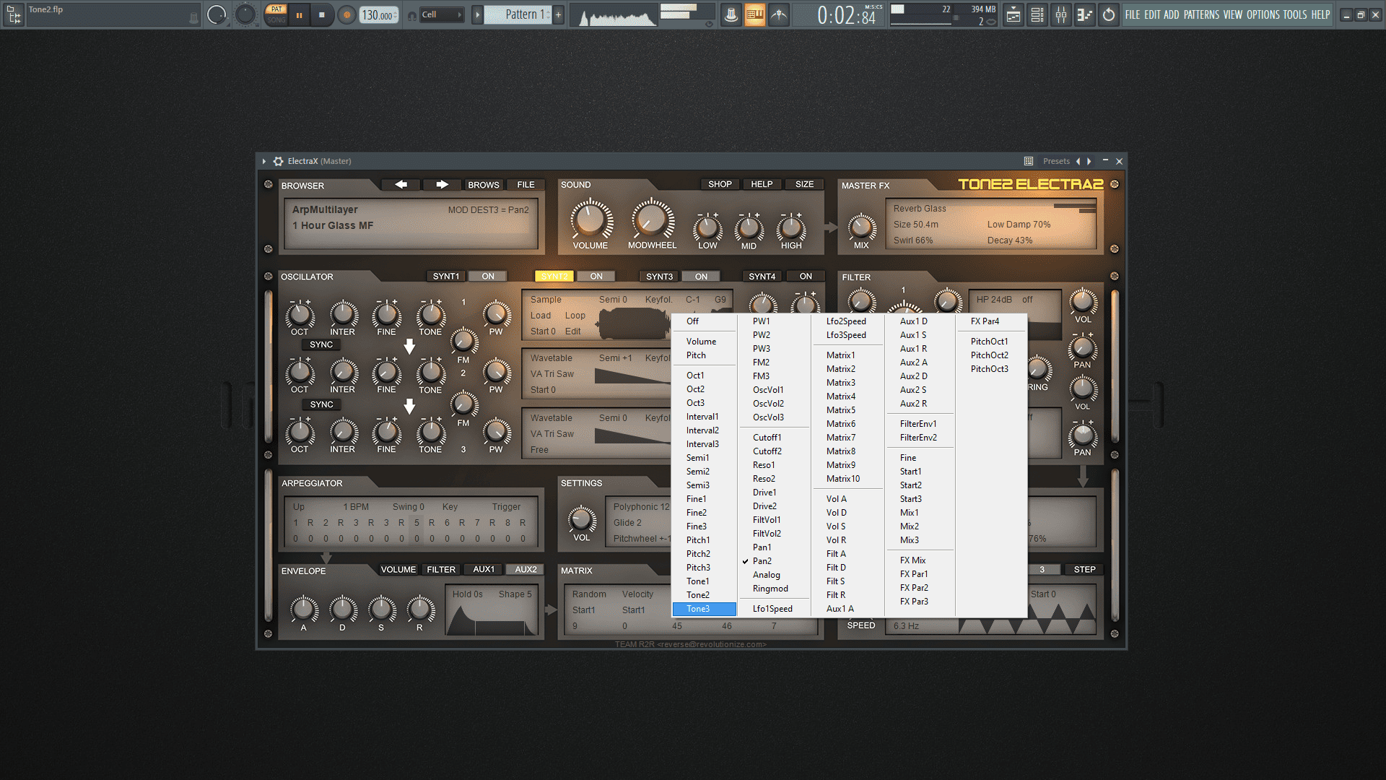Open the playlist view icon
Screen dimensions: 1386x780
(1014, 14)
